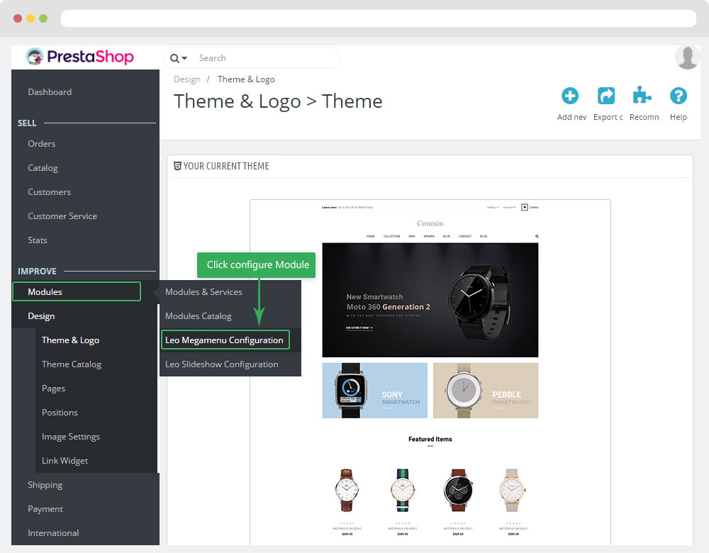Select Modules in the sidebar

(77, 291)
